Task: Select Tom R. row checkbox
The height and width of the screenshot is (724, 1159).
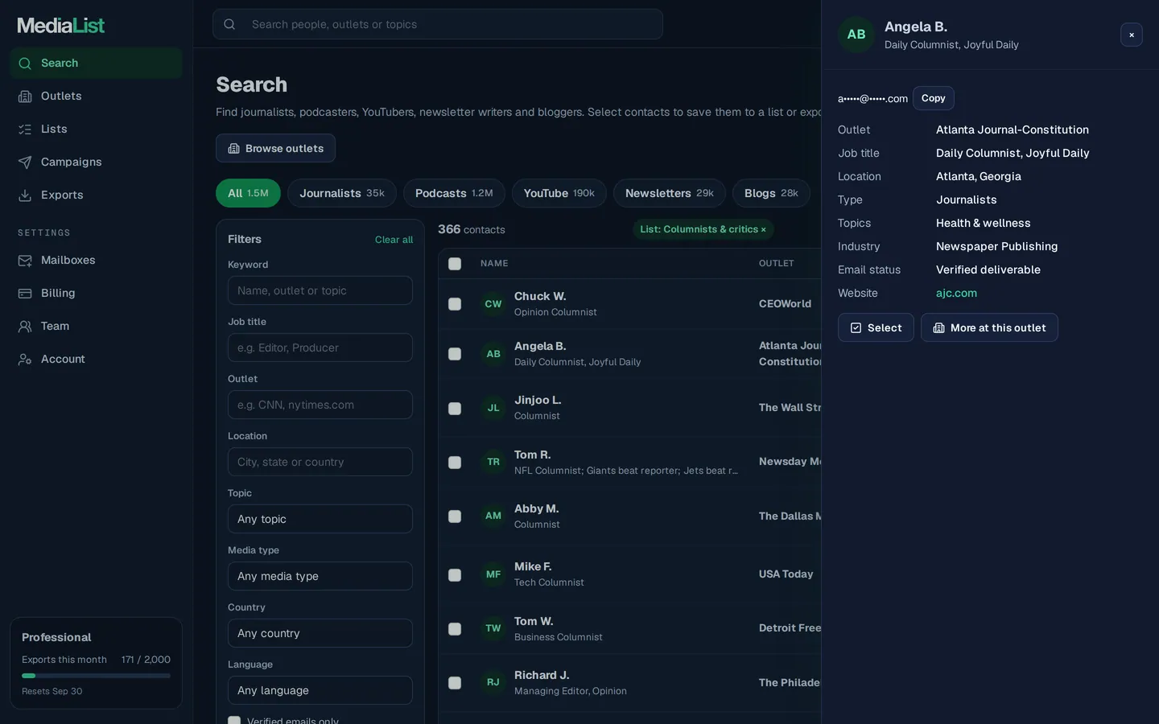Action: tap(455, 463)
